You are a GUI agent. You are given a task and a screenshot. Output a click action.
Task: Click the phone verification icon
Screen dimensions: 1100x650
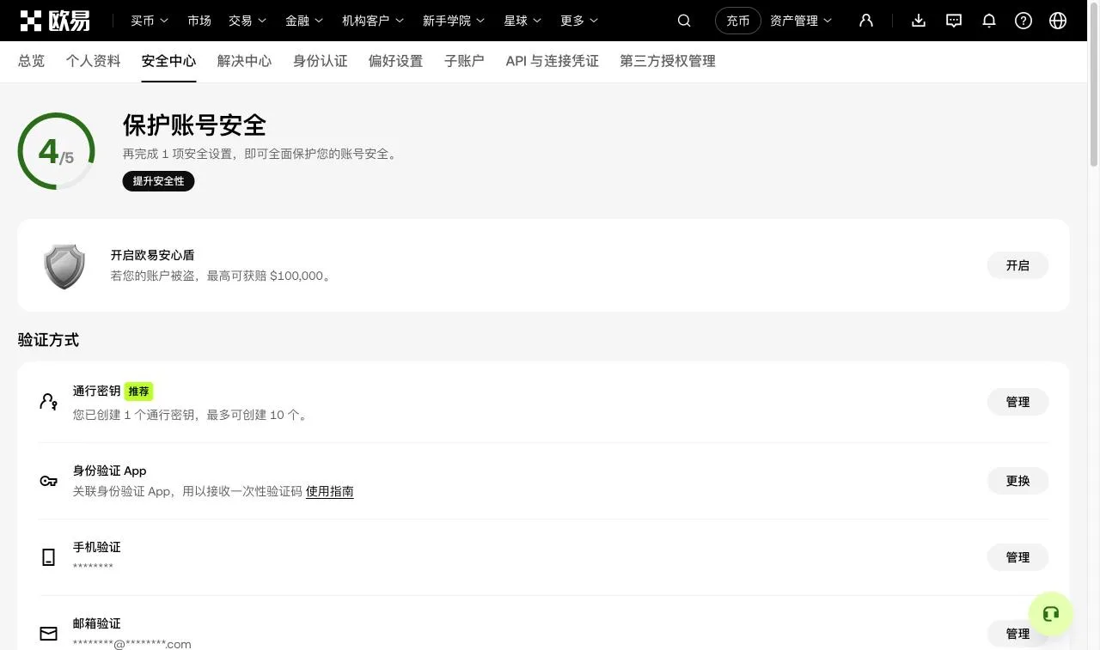coord(49,557)
